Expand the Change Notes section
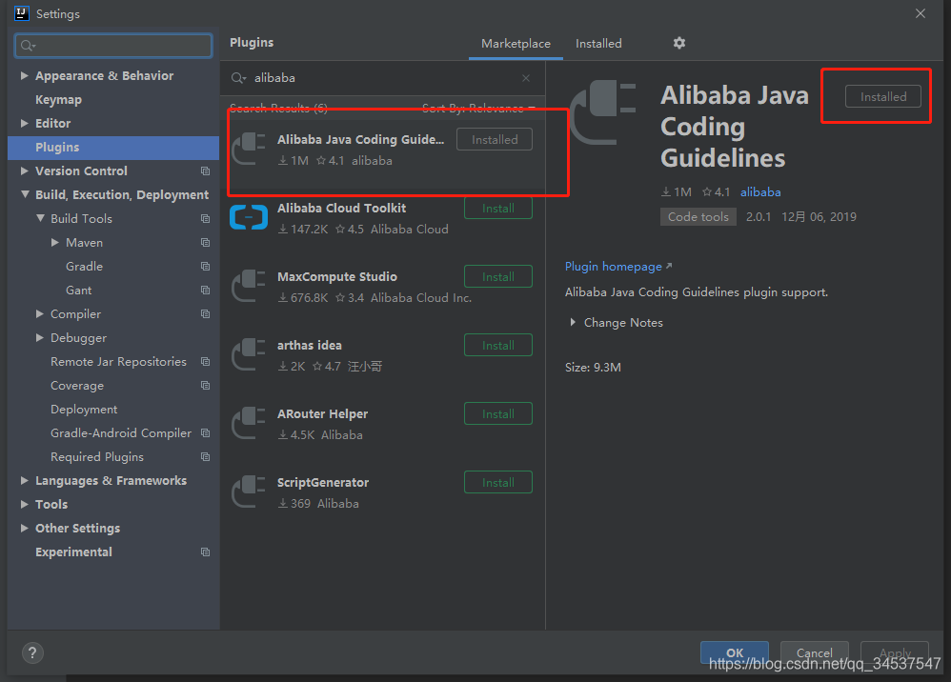Screen dimensions: 951x682 [x=573, y=323]
